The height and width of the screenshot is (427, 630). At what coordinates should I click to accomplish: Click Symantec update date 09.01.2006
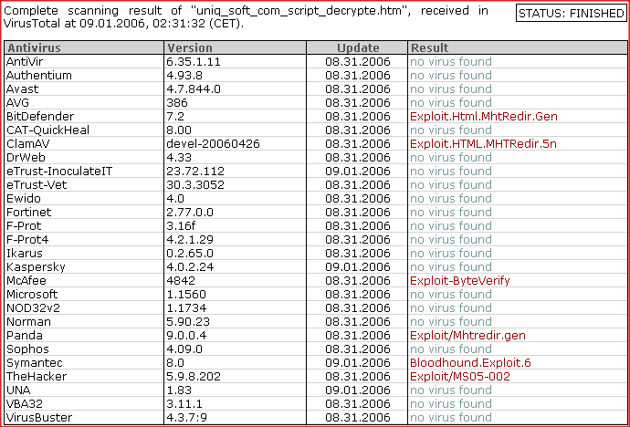[358, 362]
